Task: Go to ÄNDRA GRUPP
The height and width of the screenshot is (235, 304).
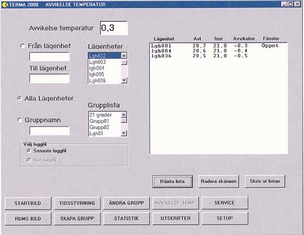Action: (126, 203)
